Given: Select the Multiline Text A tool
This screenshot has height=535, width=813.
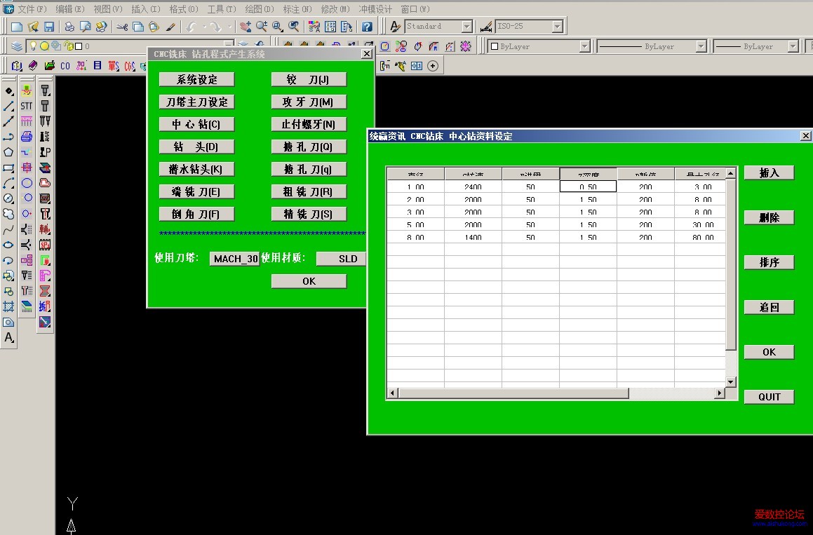Looking at the screenshot, I should click(8, 337).
